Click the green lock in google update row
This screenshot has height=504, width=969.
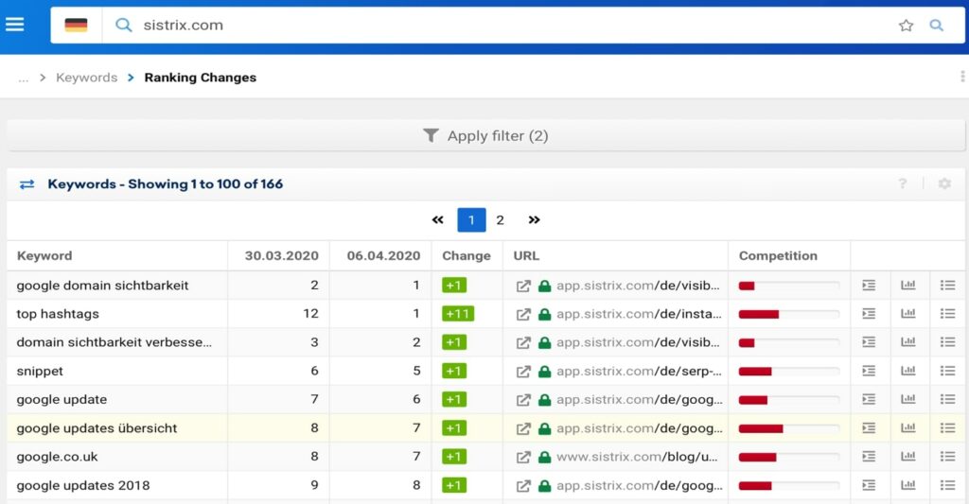click(x=544, y=400)
